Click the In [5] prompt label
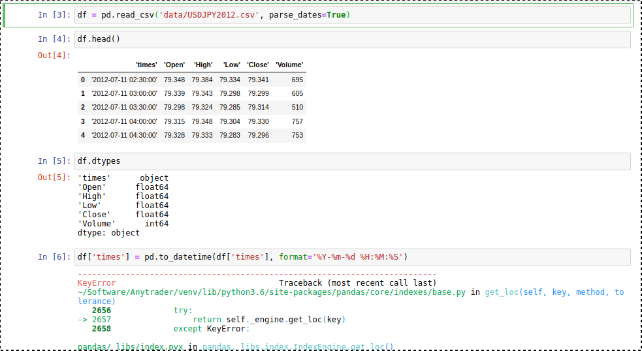642x351 pixels. (x=54, y=161)
